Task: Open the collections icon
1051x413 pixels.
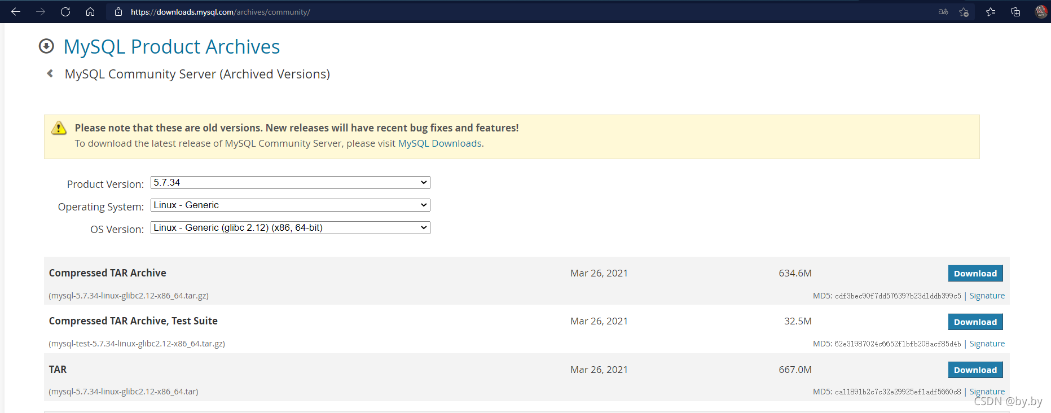Action: click(1015, 12)
